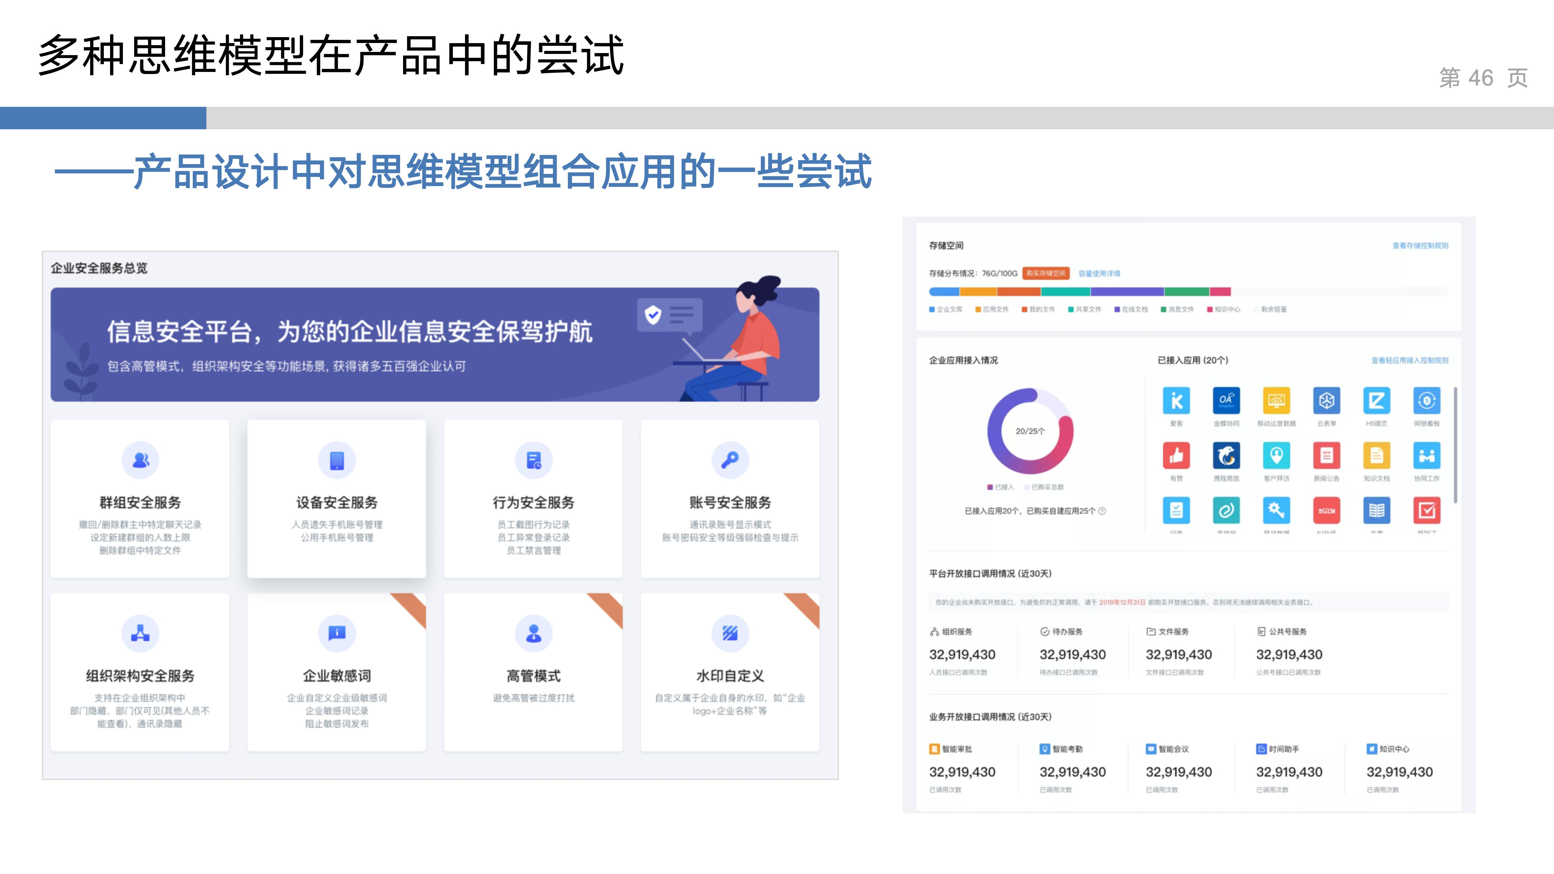Open the 查看轻应用接入控制规则 link

pos(1410,361)
